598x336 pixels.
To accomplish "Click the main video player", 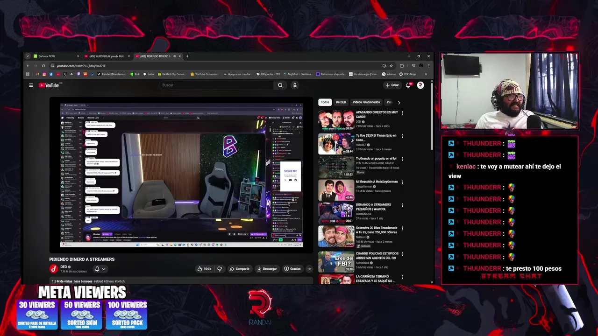I will 181,175.
